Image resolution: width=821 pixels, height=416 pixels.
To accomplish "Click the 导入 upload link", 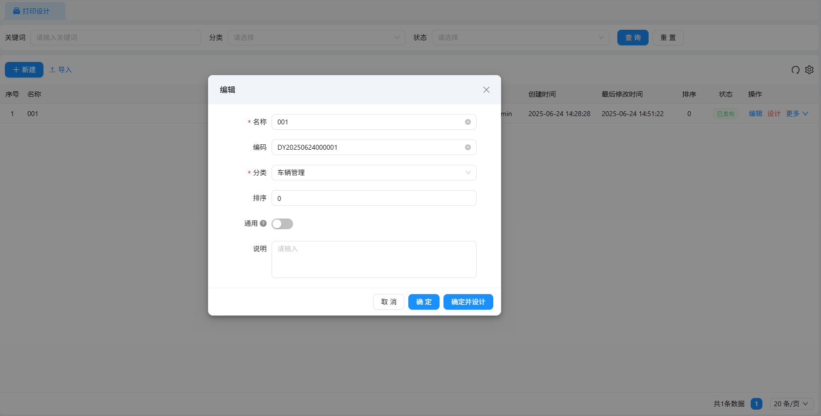I will coord(61,70).
